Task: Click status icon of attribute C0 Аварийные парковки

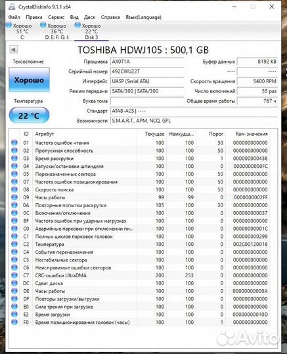Action: click(x=14, y=229)
